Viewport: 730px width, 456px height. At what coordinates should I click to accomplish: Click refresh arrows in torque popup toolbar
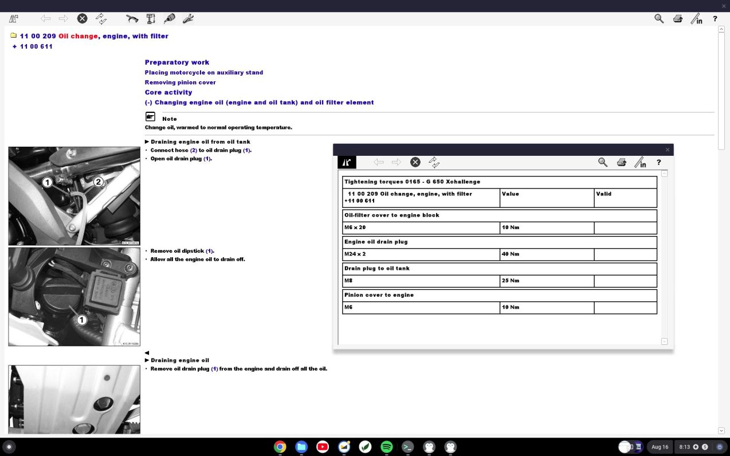434,162
